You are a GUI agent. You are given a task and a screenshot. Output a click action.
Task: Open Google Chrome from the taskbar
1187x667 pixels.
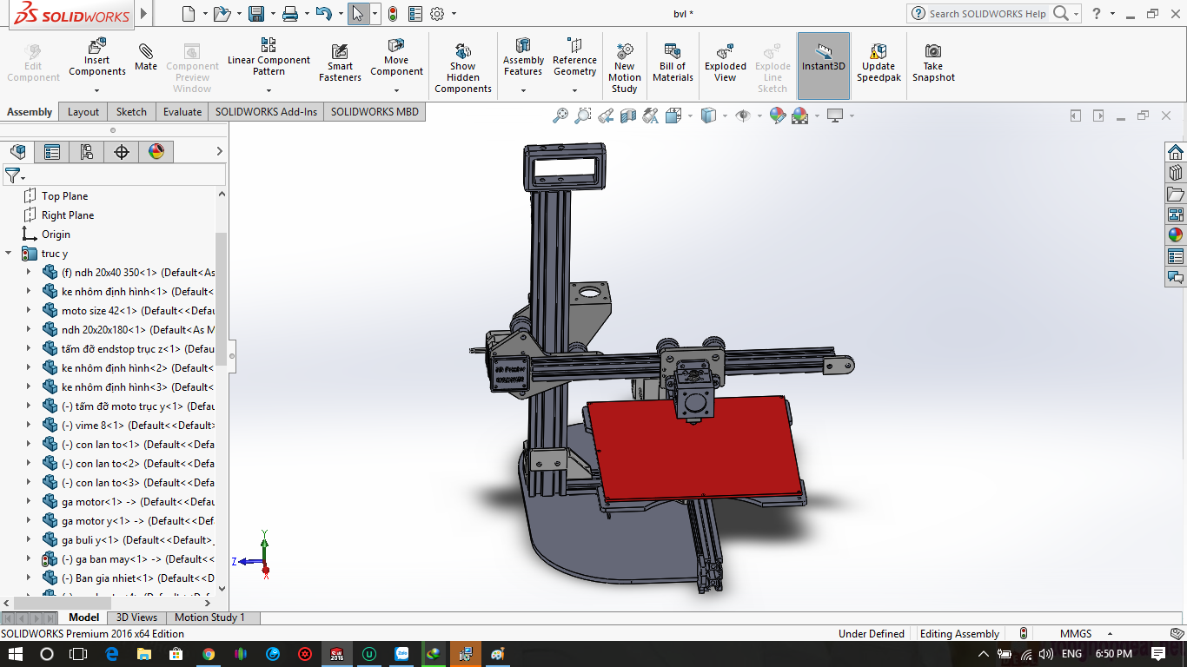click(209, 654)
